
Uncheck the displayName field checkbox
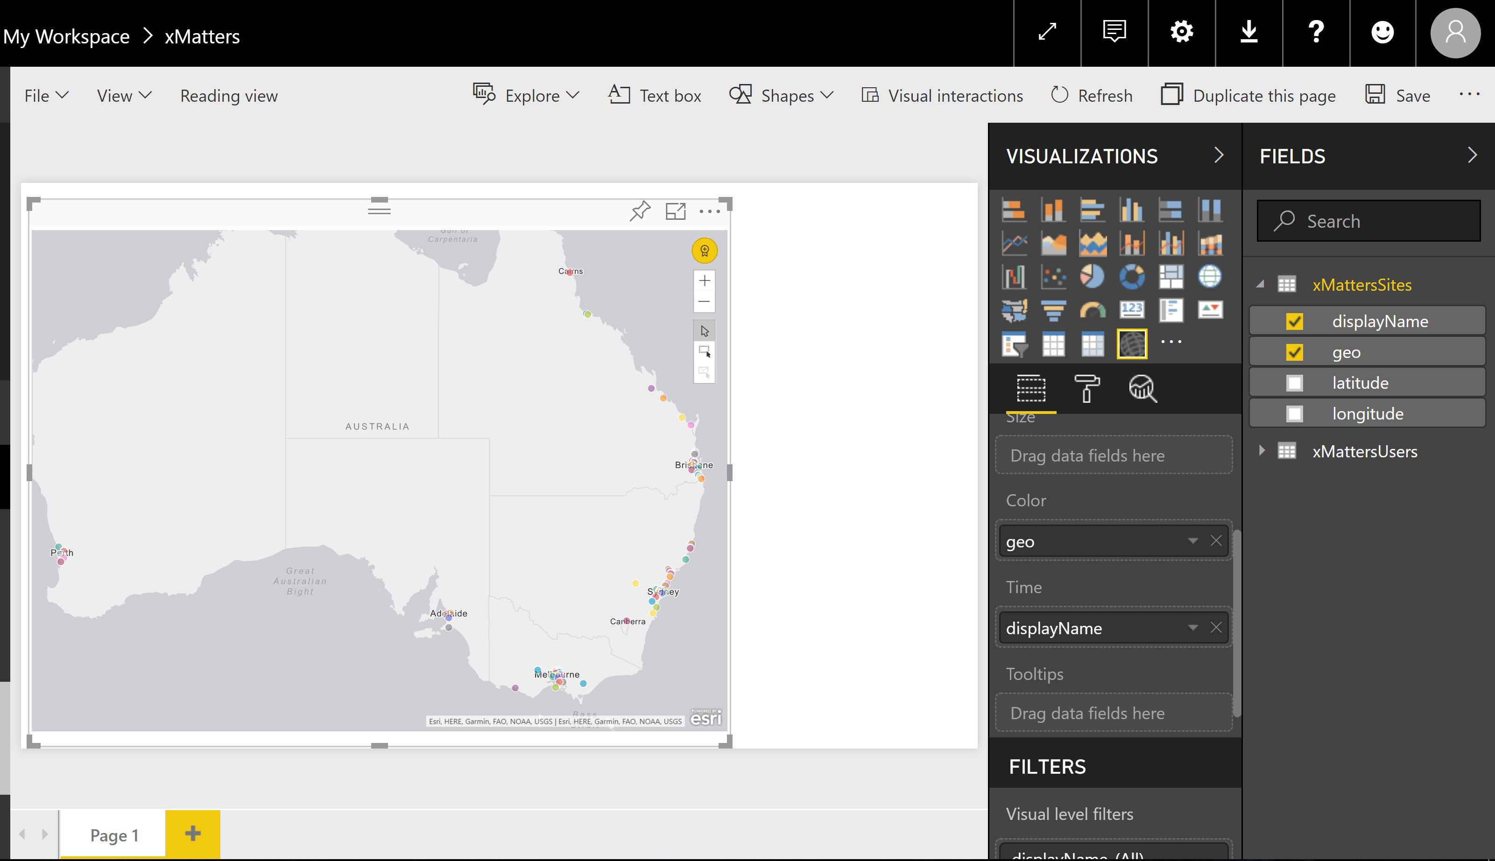coord(1296,321)
